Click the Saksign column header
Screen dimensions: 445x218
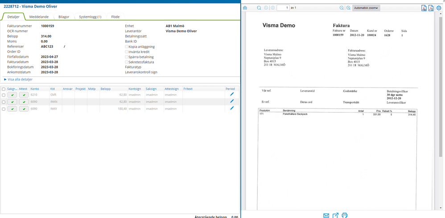point(151,89)
